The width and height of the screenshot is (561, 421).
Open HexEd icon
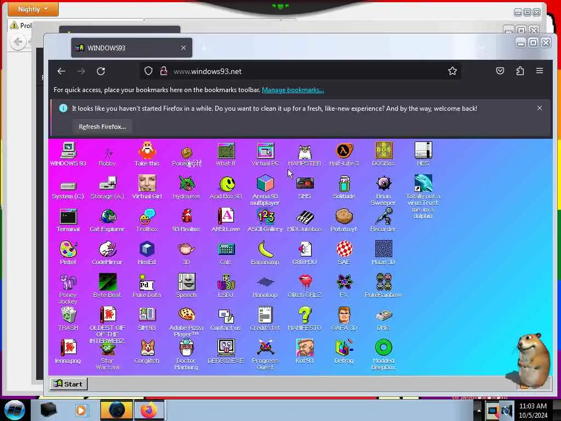[x=147, y=253]
